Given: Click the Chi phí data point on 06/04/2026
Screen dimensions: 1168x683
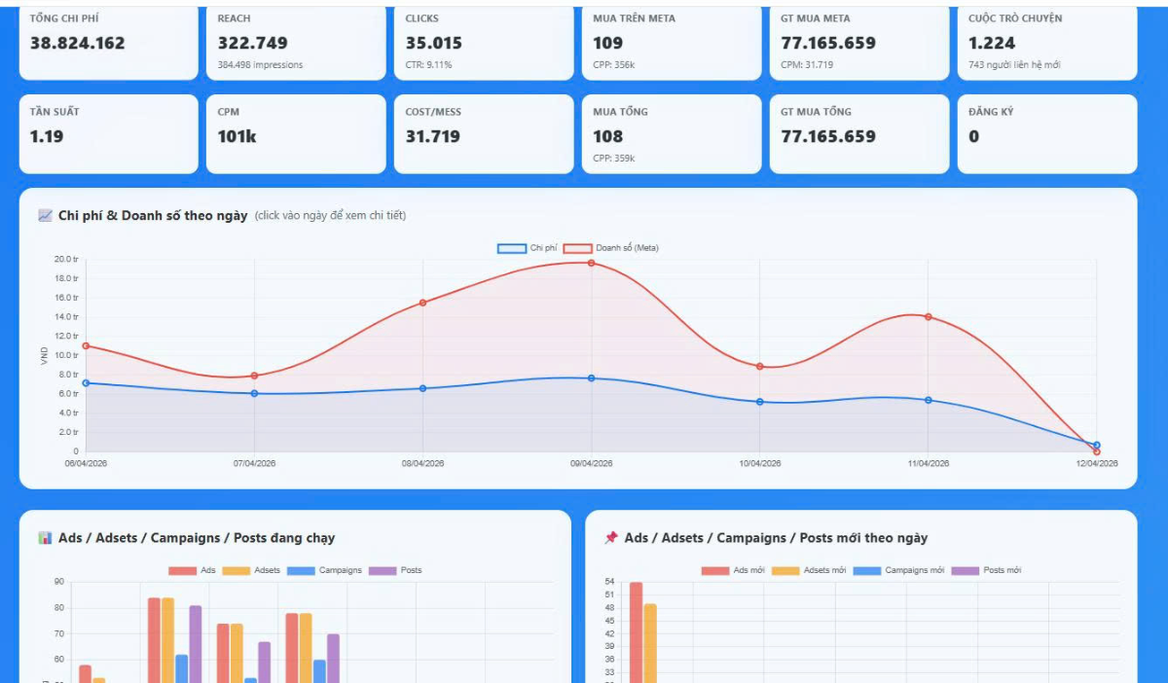Looking at the screenshot, I should (86, 382).
